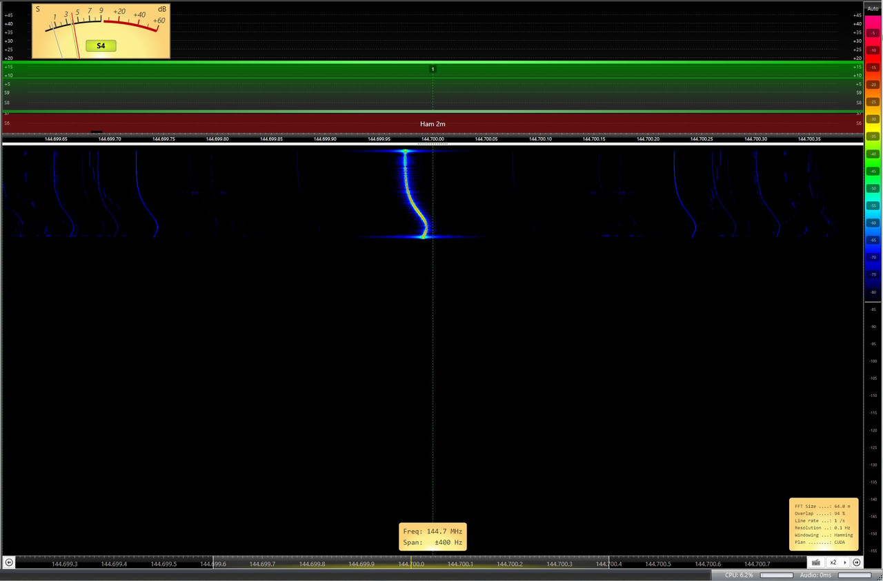Image resolution: width=883 pixels, height=581 pixels.
Task: Click the -65 blue color scale swatch
Action: (x=873, y=240)
